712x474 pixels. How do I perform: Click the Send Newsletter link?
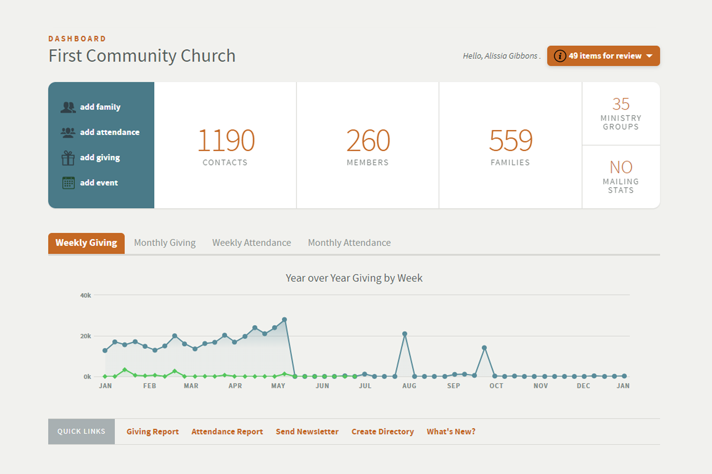tap(307, 431)
